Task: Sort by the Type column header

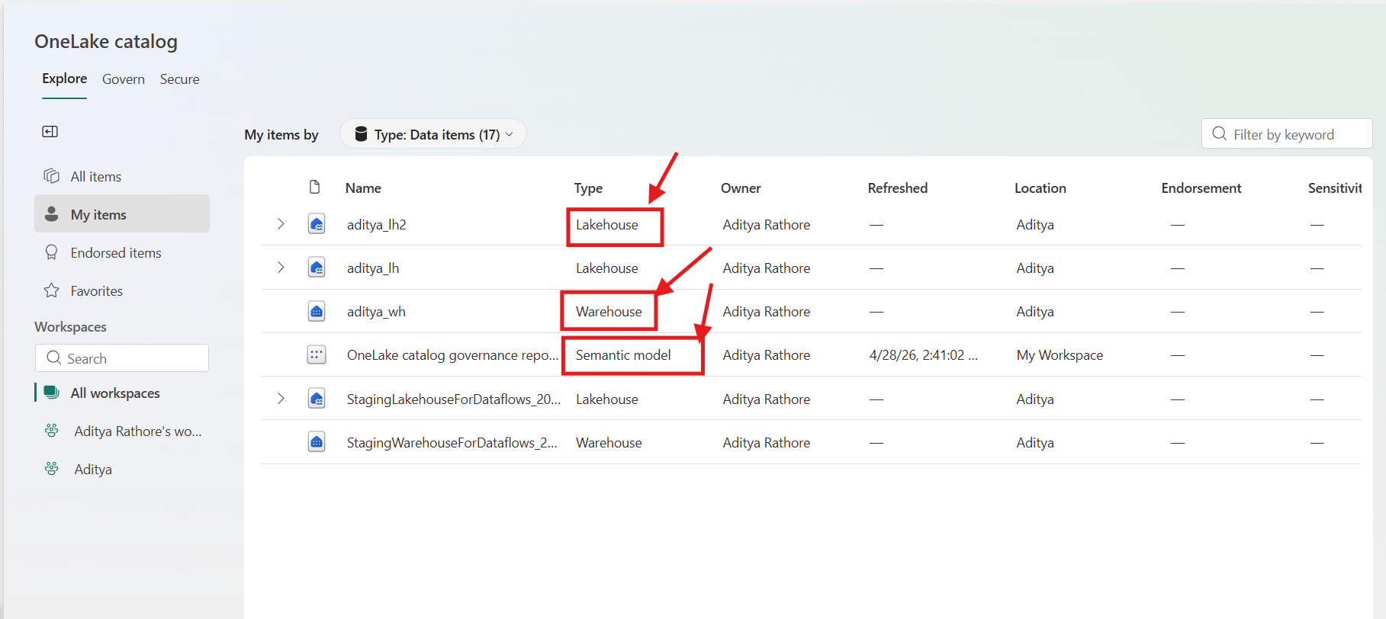Action: point(588,188)
